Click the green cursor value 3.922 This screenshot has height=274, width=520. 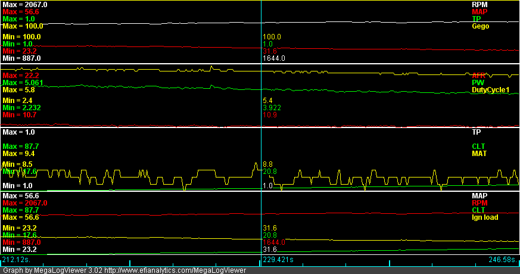click(272, 108)
